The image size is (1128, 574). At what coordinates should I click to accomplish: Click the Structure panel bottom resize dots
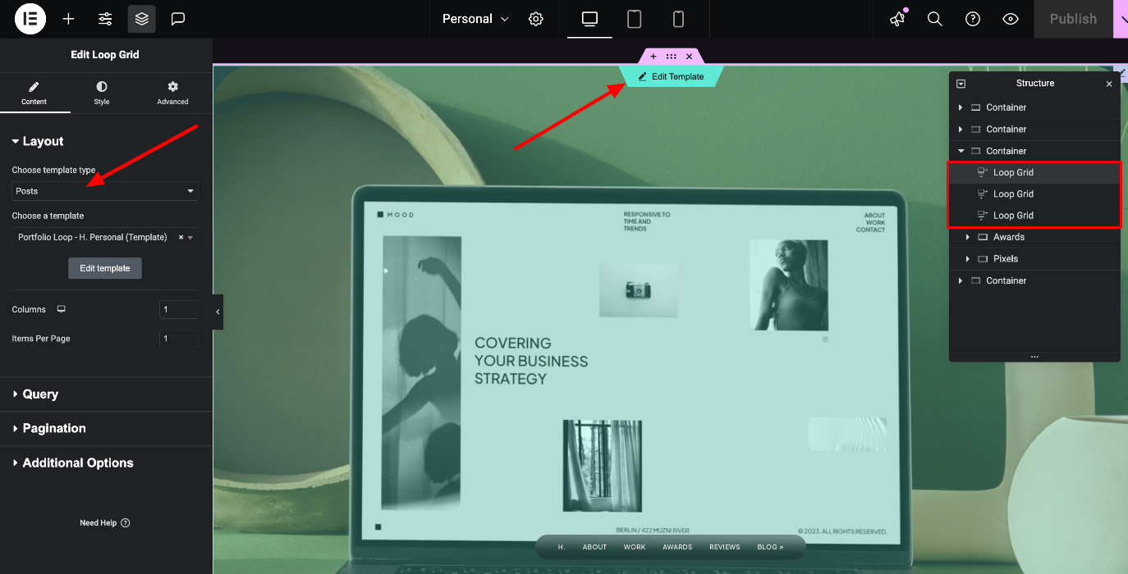click(1034, 358)
